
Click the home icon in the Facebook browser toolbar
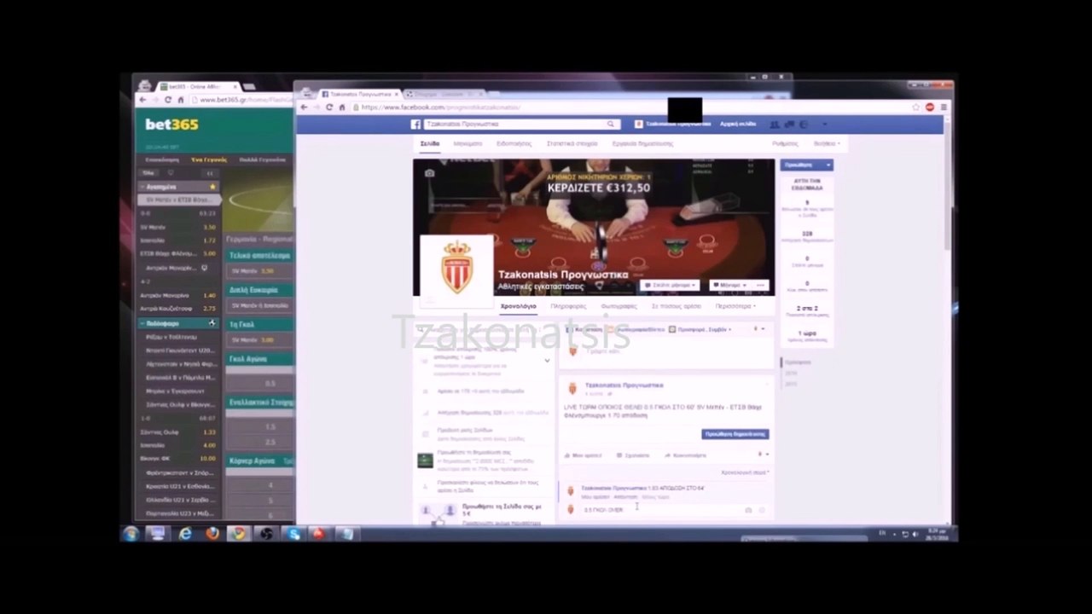point(342,107)
